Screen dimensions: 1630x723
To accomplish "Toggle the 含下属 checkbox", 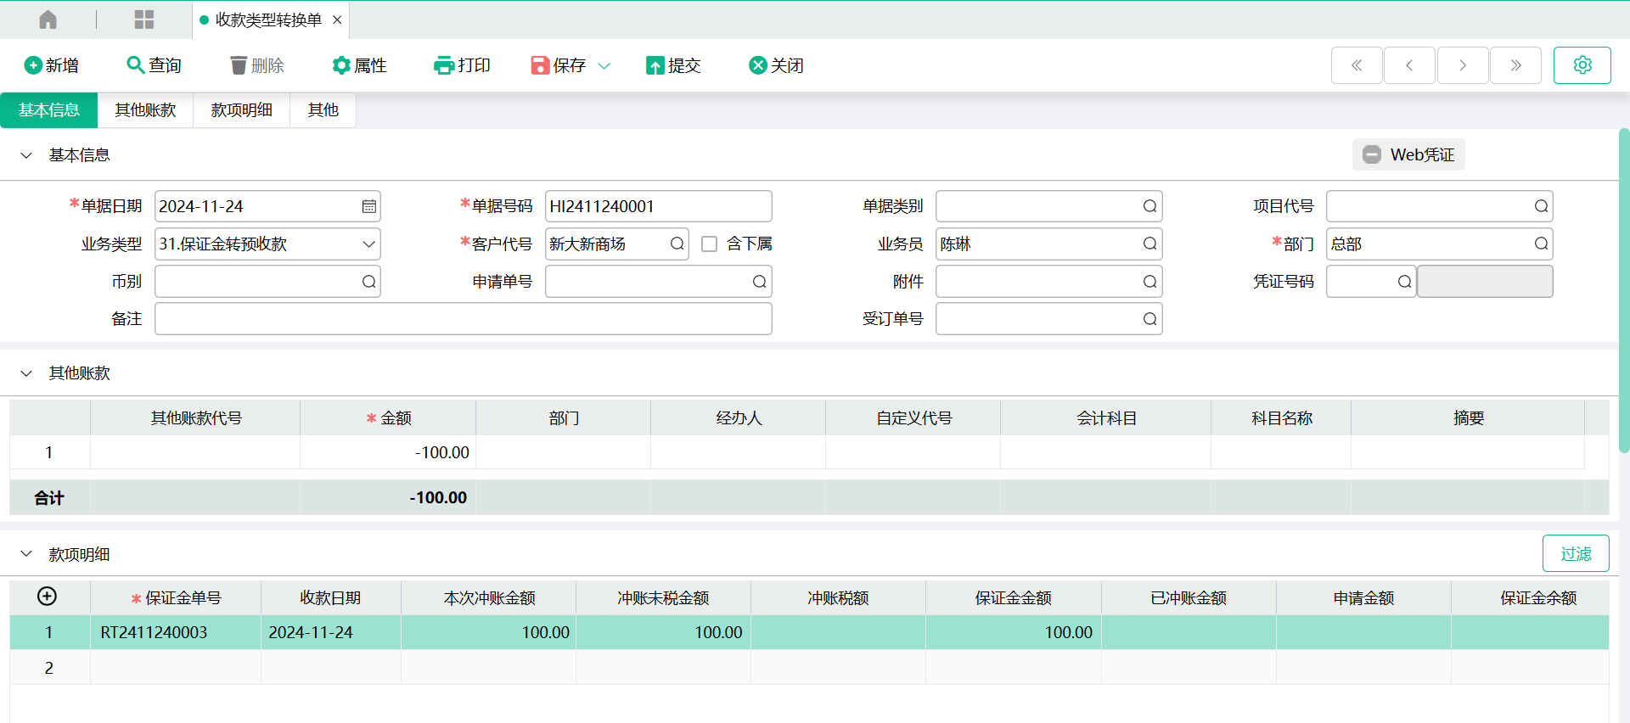I will click(x=710, y=244).
